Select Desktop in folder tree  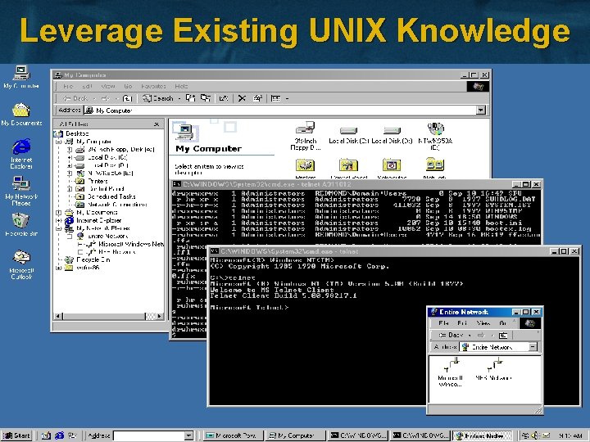(x=77, y=133)
